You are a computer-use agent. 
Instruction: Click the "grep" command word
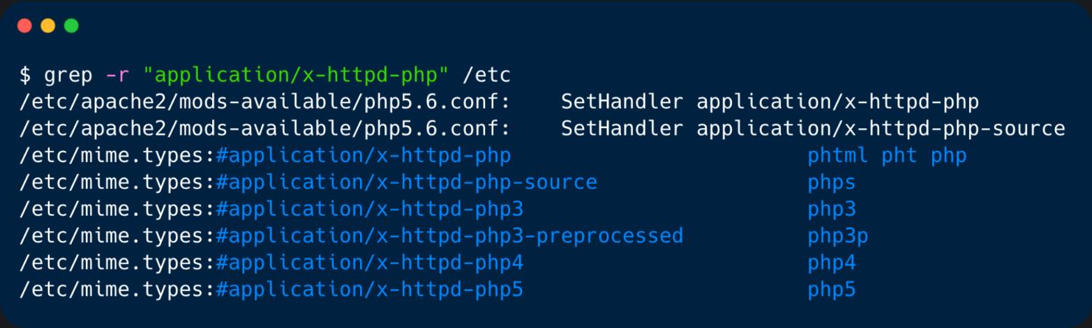tap(68, 75)
